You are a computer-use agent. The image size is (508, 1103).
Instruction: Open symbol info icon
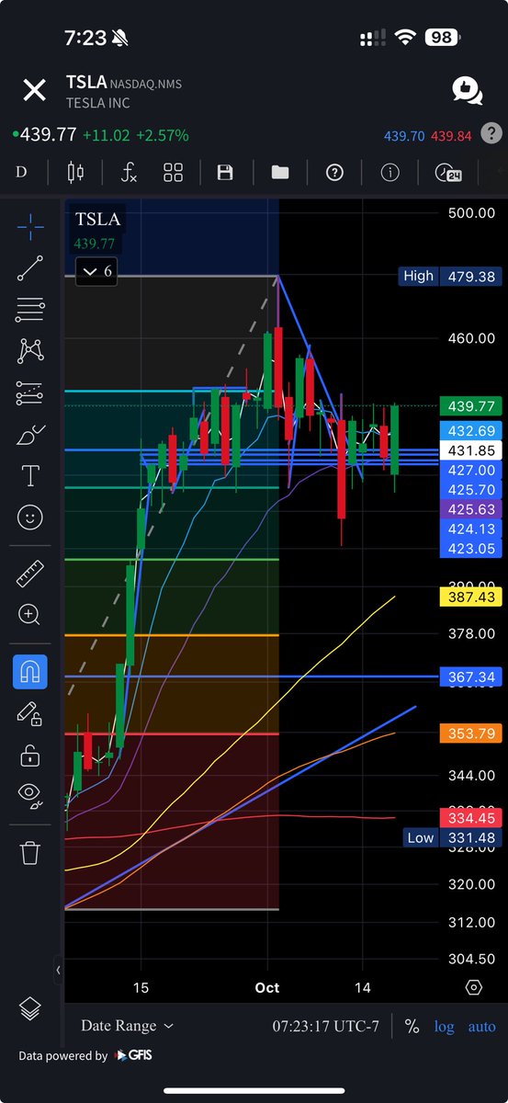tap(389, 172)
